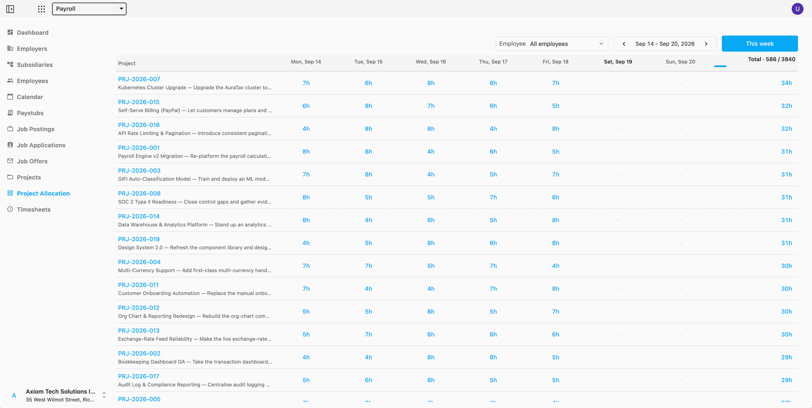Click the Job Offers envelope icon

coord(10,161)
